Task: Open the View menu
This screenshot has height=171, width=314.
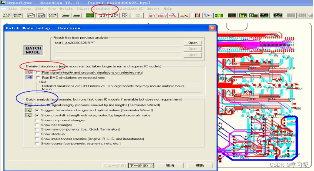Action: tap(52, 8)
